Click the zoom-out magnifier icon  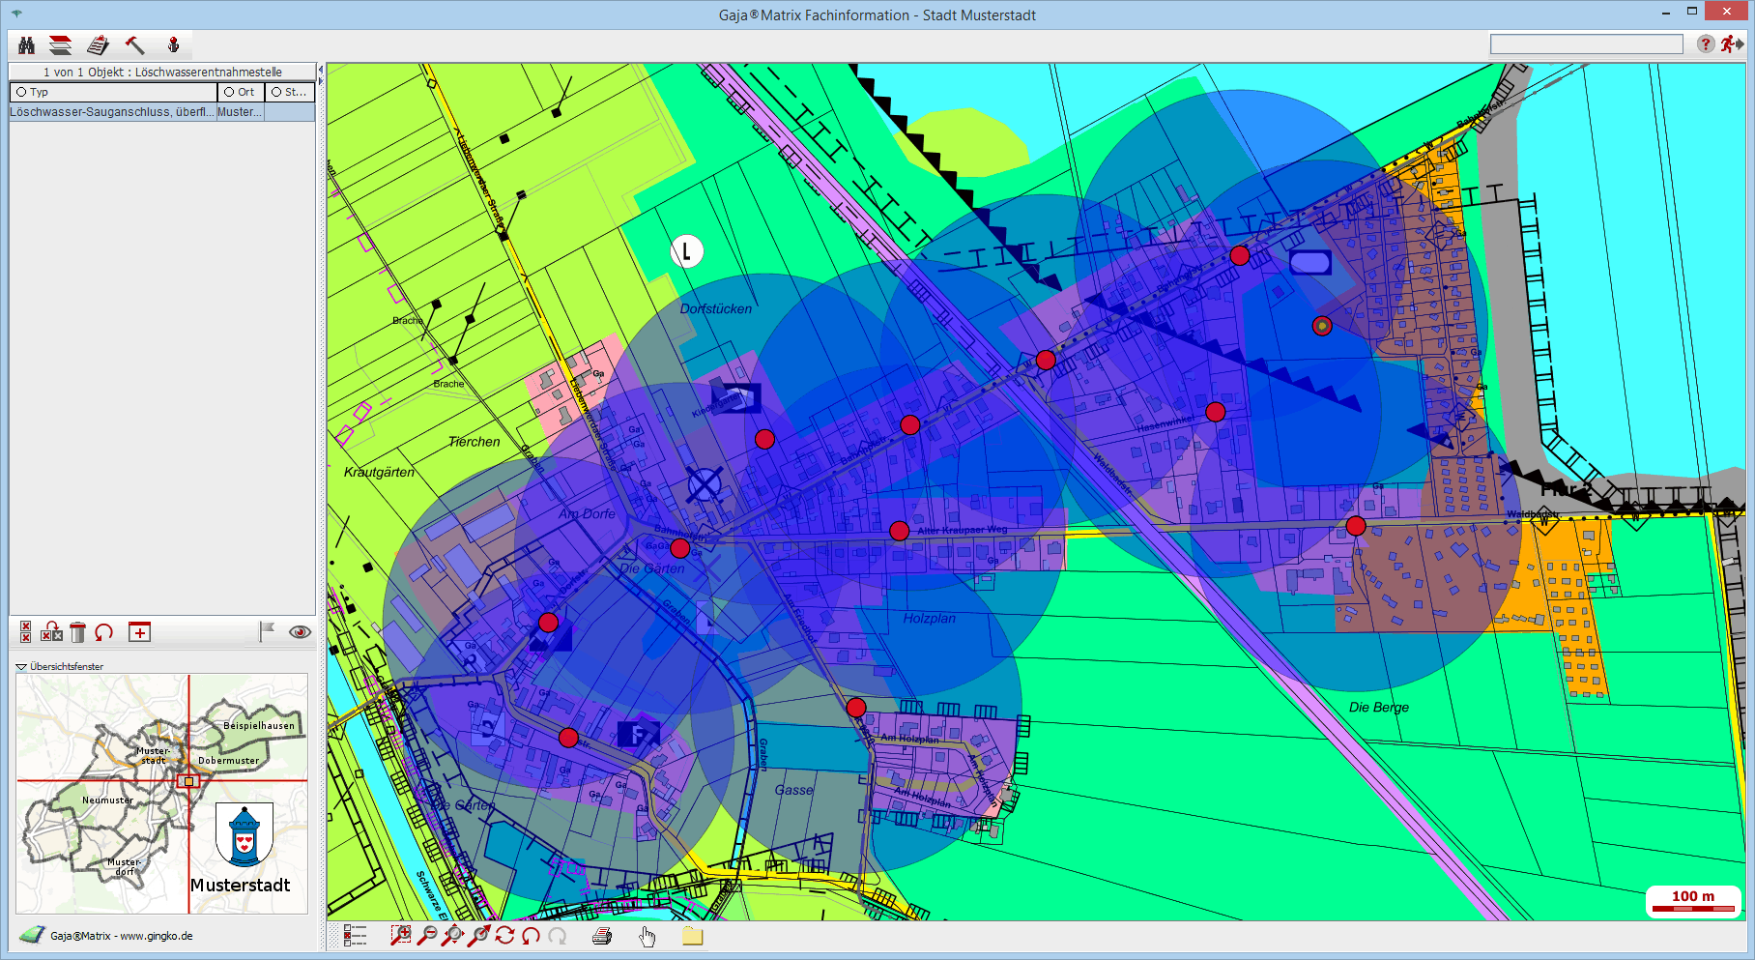pos(426,935)
